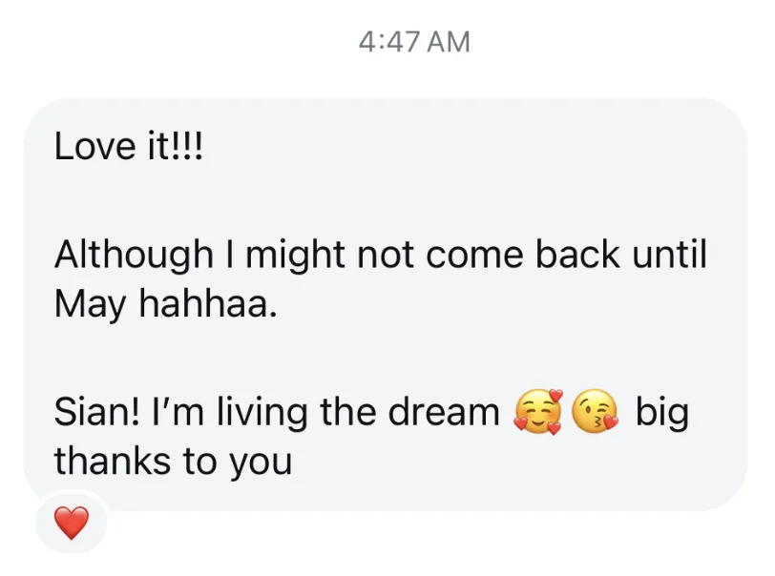
Task: Click the word "the" before "dream"
Action: coord(347,412)
